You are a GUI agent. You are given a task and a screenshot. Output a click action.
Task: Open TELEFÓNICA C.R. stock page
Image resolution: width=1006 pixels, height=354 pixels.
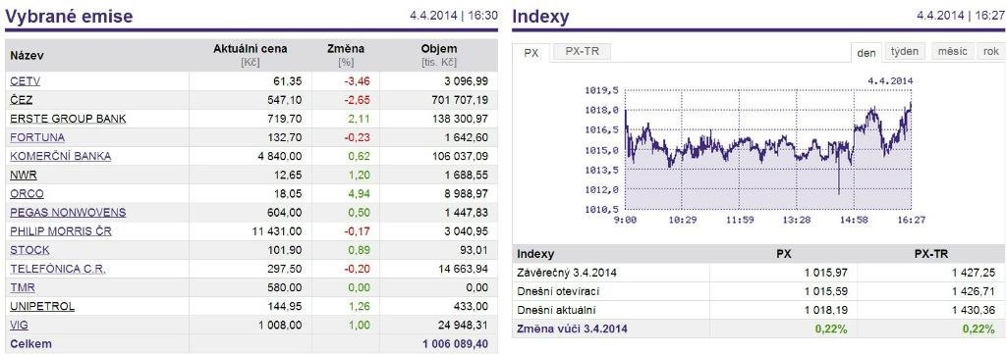(x=58, y=269)
